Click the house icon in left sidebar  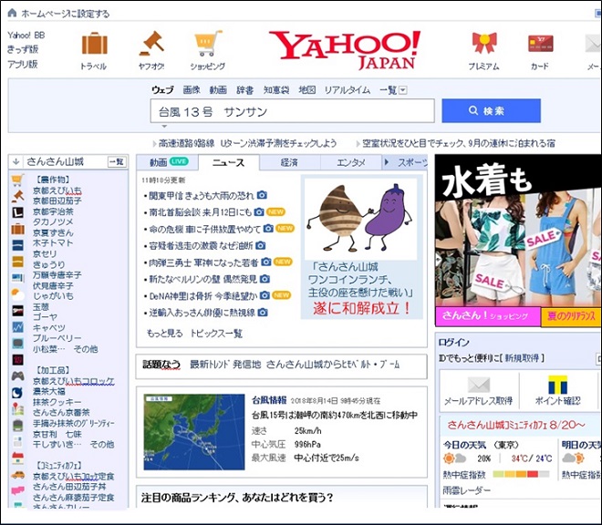tap(17, 458)
